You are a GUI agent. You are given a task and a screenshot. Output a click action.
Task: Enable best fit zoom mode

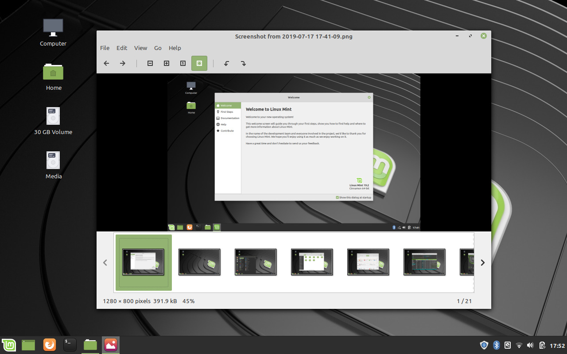[x=199, y=63]
